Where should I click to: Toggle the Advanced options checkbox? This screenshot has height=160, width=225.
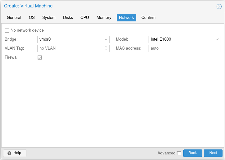pyautogui.click(x=179, y=153)
